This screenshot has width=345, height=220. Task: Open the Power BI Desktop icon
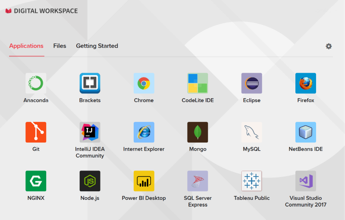[x=144, y=181]
